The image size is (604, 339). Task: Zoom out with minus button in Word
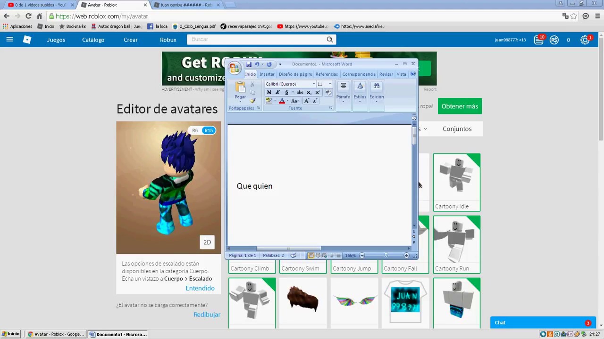point(362,255)
